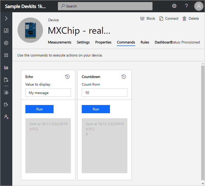The height and width of the screenshot is (186, 205).
Task: View Countdown command history
Action: click(x=124, y=77)
